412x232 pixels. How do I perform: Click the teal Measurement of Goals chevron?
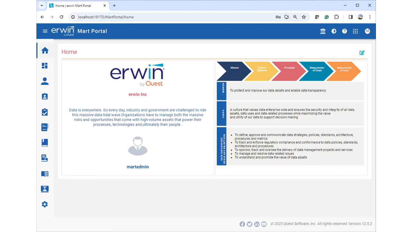pos(317,71)
